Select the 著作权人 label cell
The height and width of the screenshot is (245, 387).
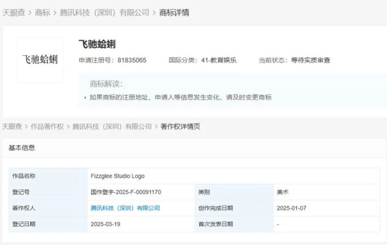pos(48,208)
